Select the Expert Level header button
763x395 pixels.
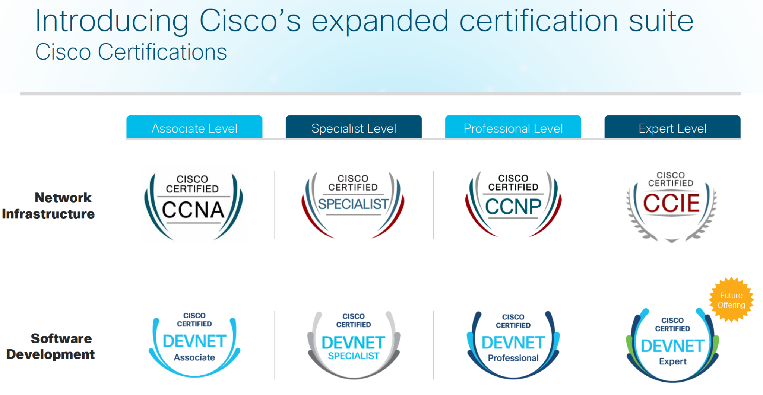pyautogui.click(x=672, y=128)
